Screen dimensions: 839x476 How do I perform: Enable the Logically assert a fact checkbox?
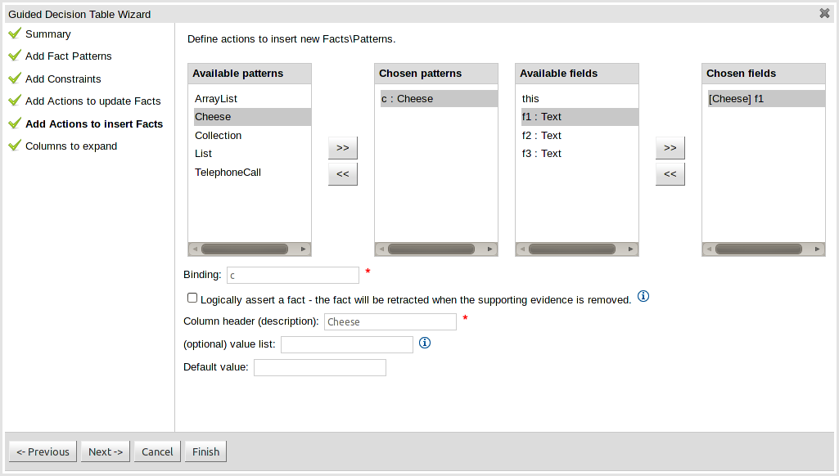click(192, 299)
